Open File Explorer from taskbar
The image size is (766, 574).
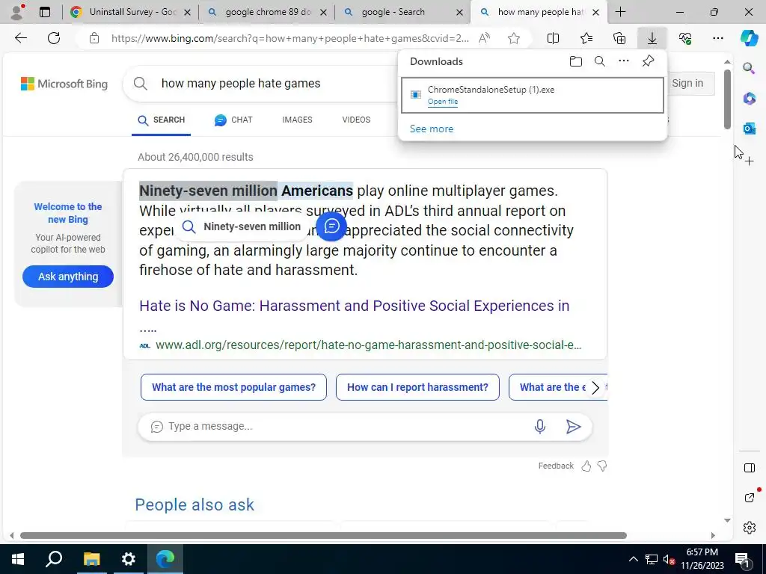tap(91, 559)
